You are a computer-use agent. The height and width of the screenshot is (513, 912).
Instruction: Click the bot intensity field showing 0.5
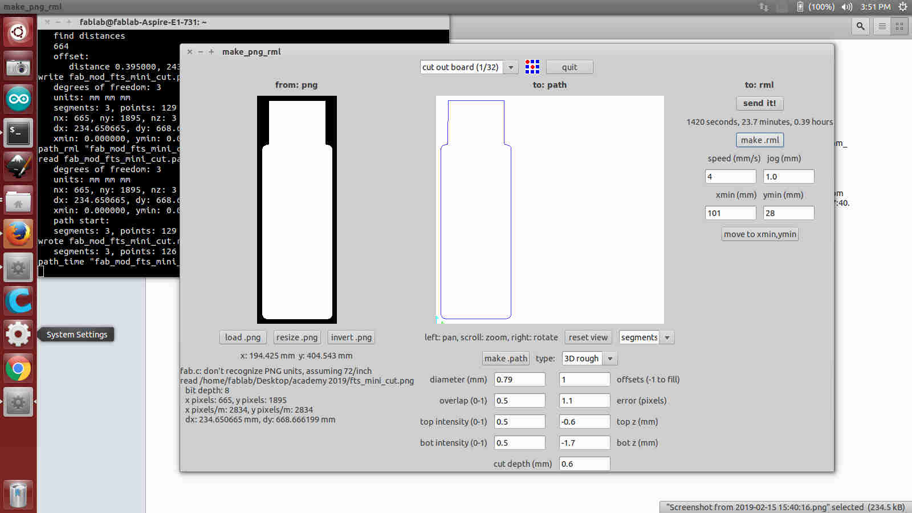tap(520, 443)
